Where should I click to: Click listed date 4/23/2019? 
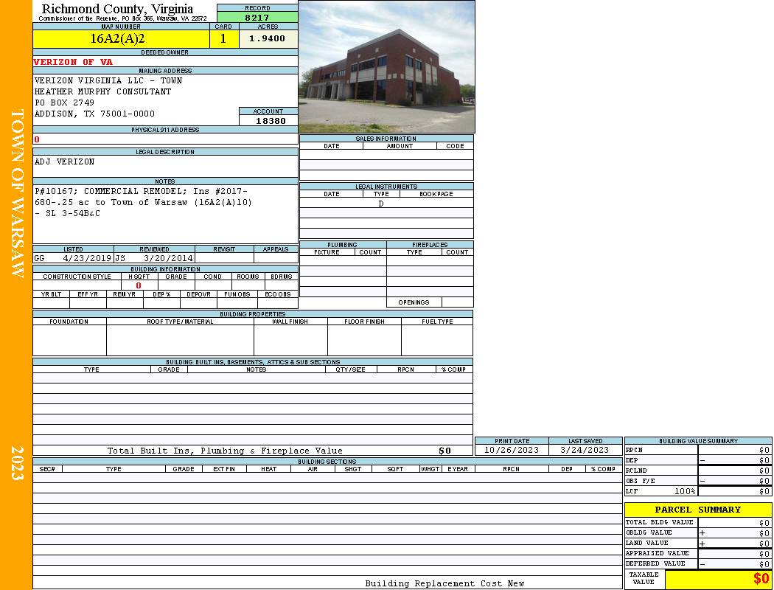87,258
